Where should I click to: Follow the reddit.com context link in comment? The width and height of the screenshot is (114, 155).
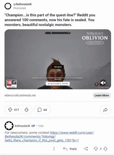(49, 136)
